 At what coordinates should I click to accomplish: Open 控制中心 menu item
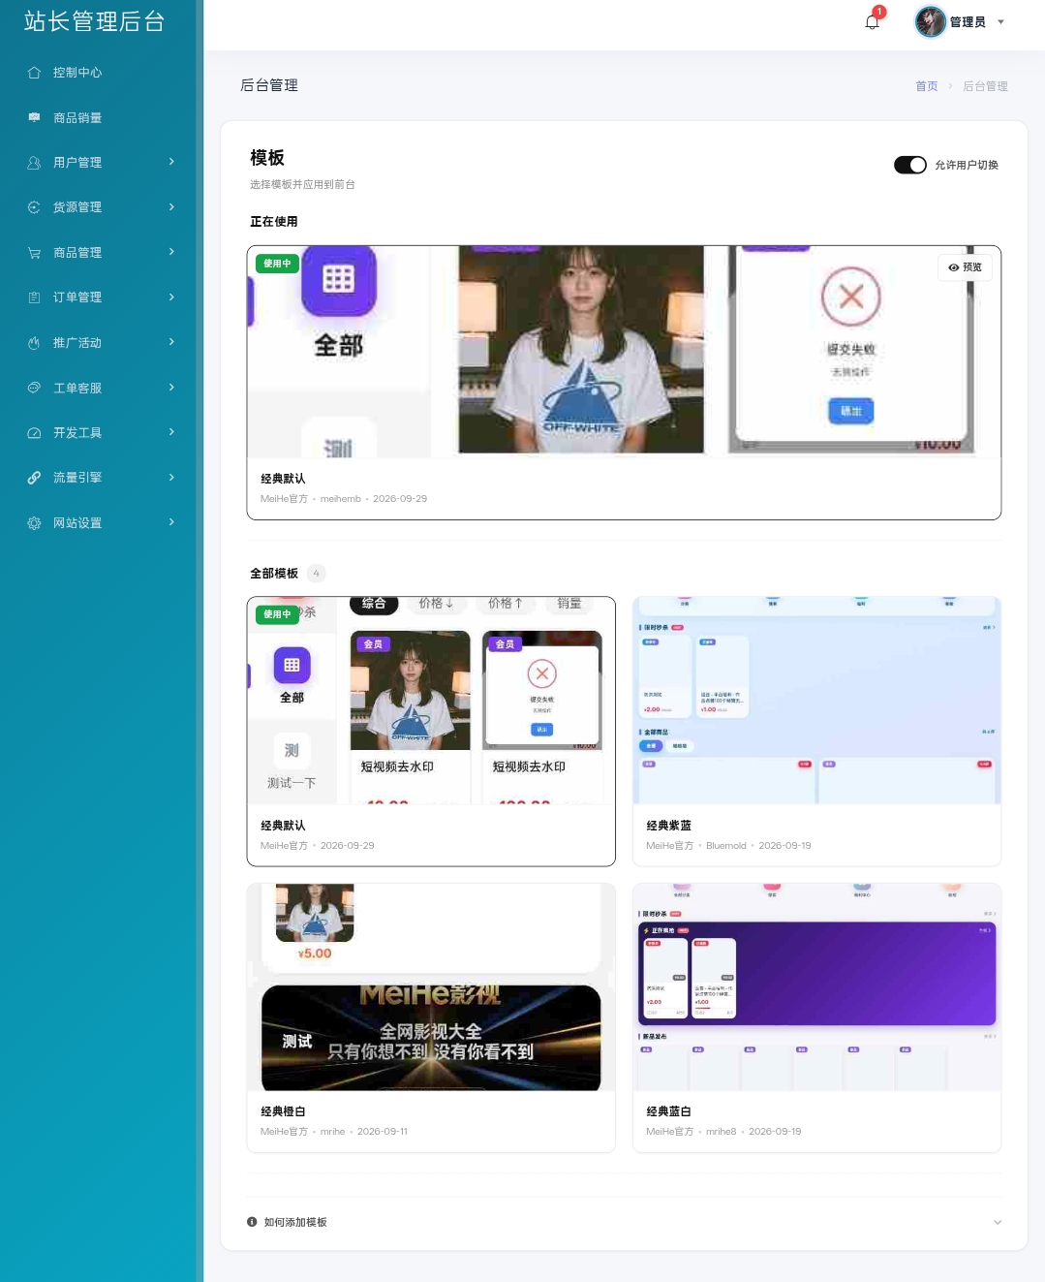point(98,73)
